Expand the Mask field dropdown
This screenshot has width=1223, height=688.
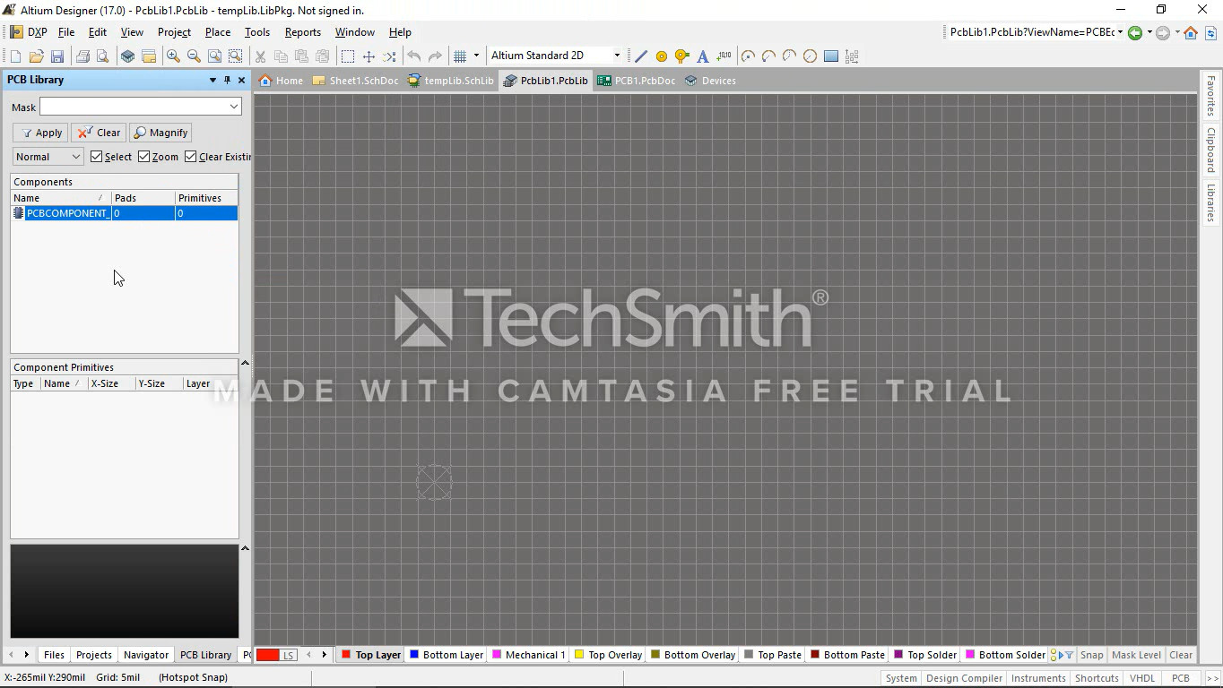click(234, 107)
